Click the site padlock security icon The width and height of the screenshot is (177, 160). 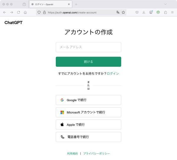click(45, 12)
